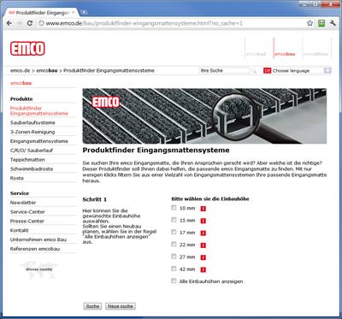Viewport: 342px width, 319px height.
Task: Open Referenzen emcobau link
Action: click(x=35, y=249)
